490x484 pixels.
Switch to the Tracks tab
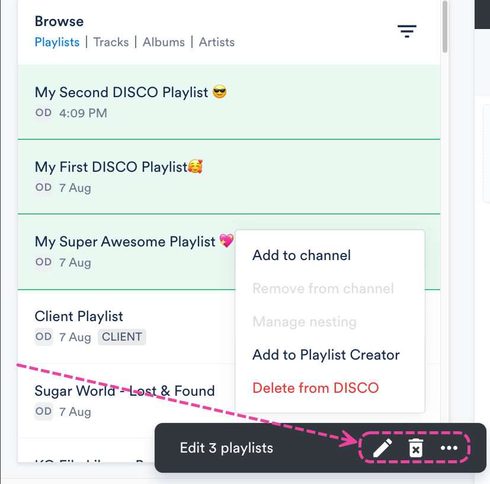[111, 42]
